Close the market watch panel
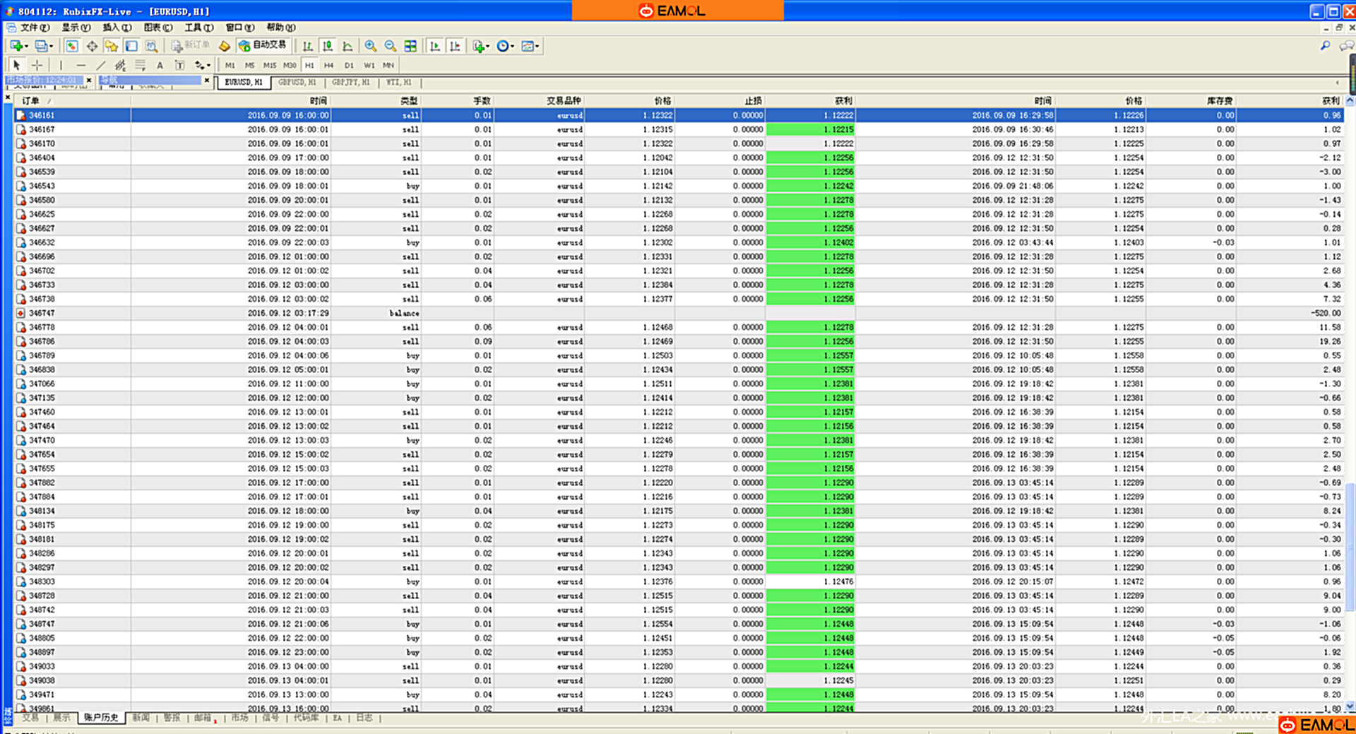The width and height of the screenshot is (1356, 734). [x=89, y=81]
